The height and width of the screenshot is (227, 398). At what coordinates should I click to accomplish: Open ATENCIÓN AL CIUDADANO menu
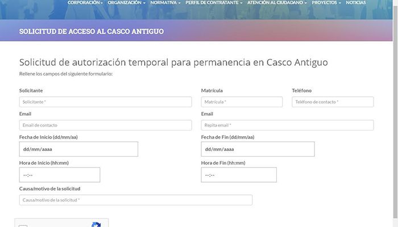277,2
